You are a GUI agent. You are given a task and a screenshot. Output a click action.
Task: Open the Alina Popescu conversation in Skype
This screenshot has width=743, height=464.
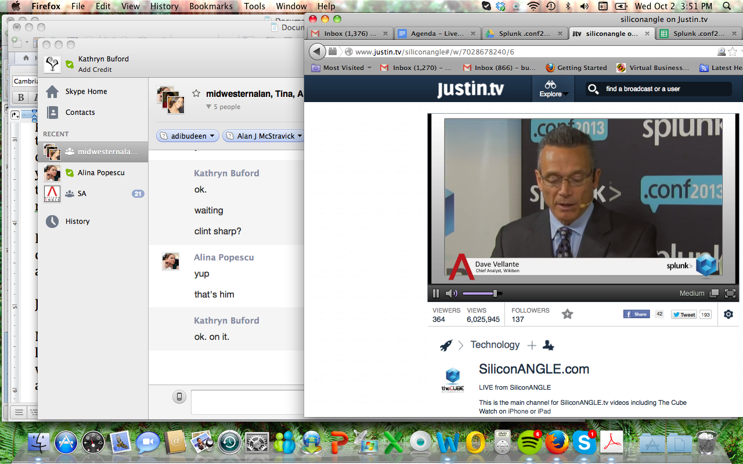(93, 173)
